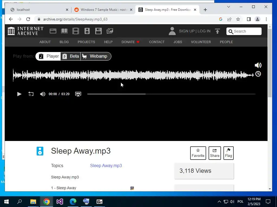Open the PROJECTS menu item
Image resolution: width=277 pixels, height=207 pixels.
point(86,42)
